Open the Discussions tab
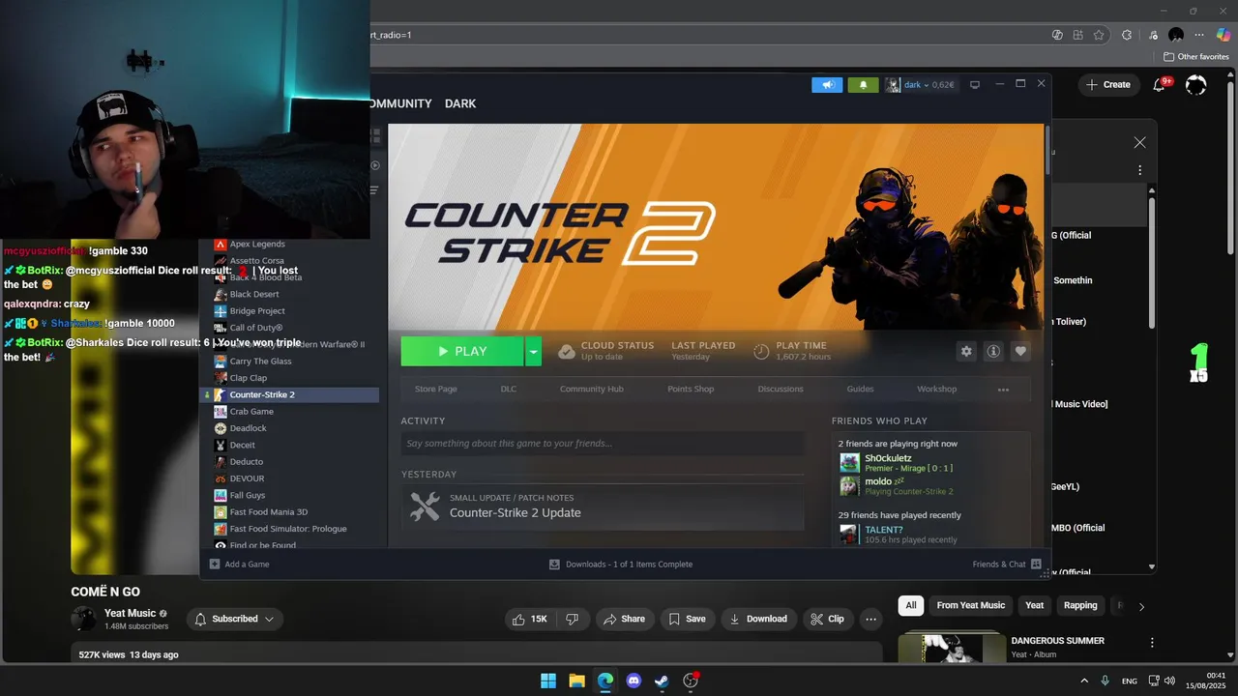This screenshot has width=1238, height=696. (x=781, y=389)
